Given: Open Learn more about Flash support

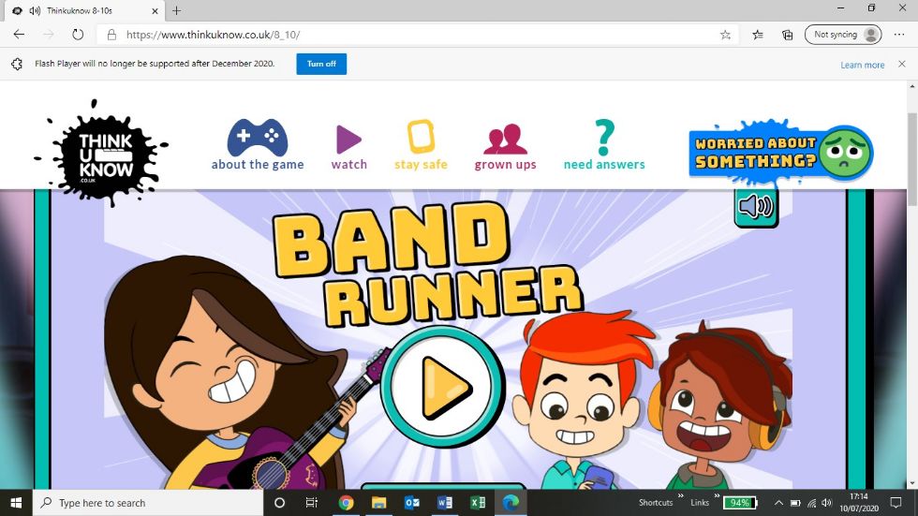Looking at the screenshot, I should tap(863, 65).
